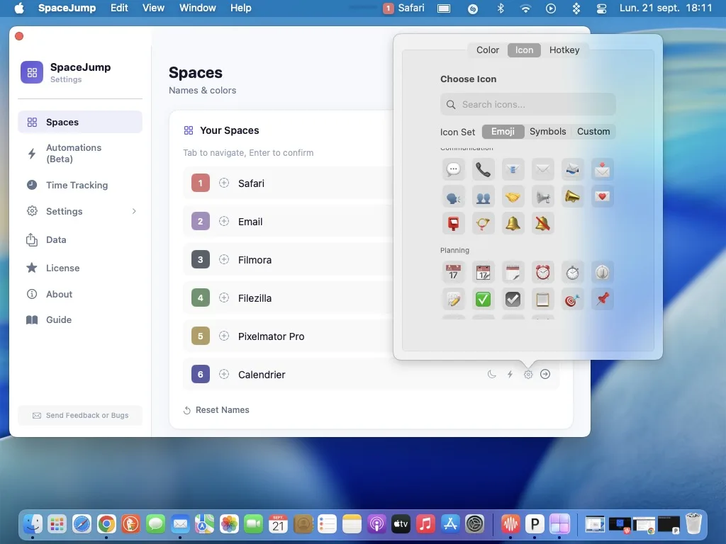Click the plus icon next to Pixelmator Pro
Screen dimensions: 726x544
[223, 336]
